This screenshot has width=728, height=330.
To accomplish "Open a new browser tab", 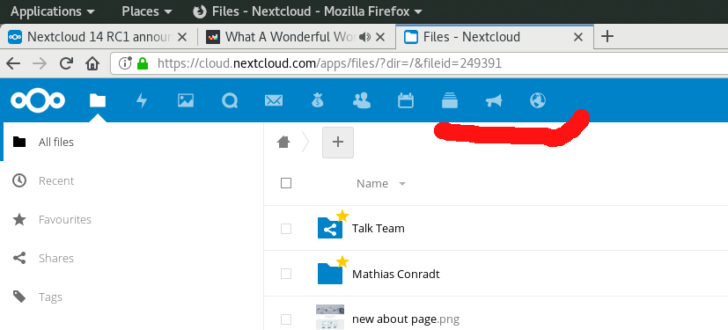I will tap(607, 36).
